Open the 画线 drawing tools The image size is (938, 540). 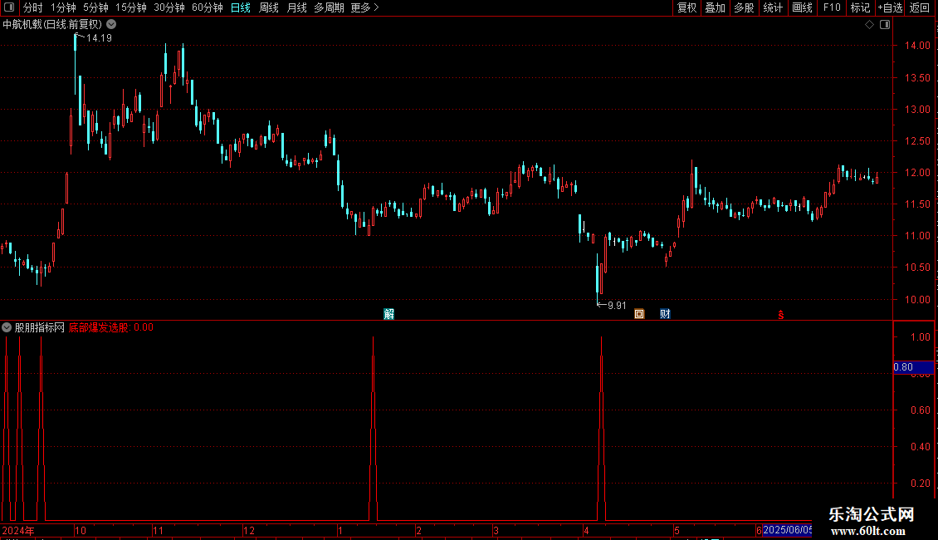click(x=802, y=7)
